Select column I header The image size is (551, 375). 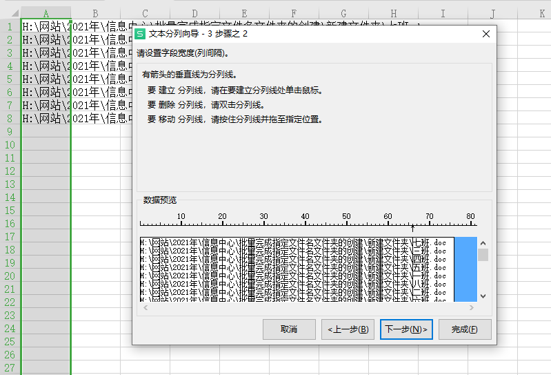click(x=443, y=13)
